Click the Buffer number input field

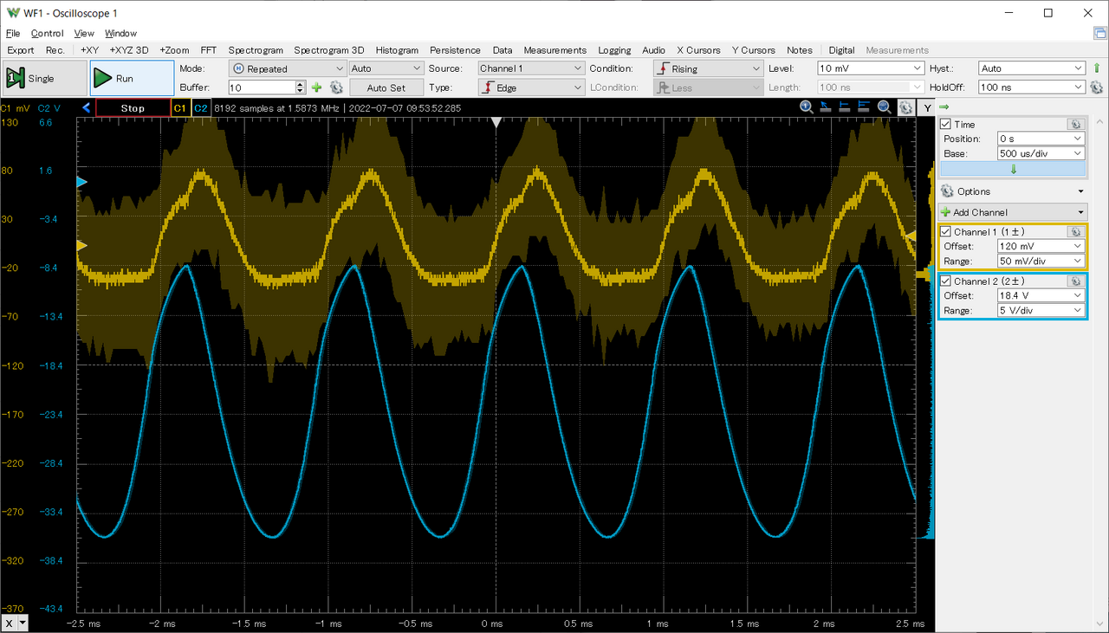tap(262, 87)
